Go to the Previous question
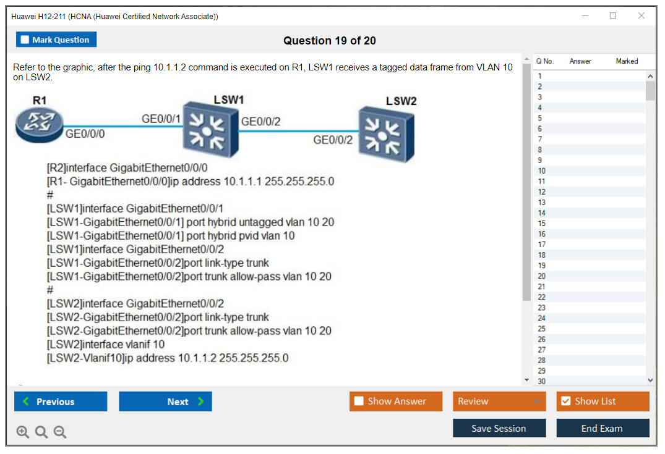The width and height of the screenshot is (665, 454). pos(61,401)
